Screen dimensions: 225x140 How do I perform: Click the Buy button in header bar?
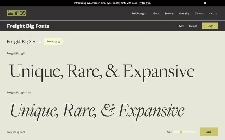[210, 26]
